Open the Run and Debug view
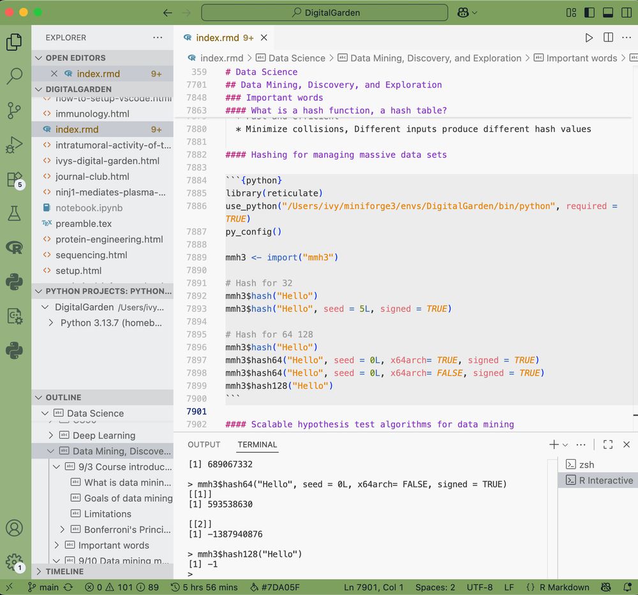The height and width of the screenshot is (595, 638). pos(15,145)
